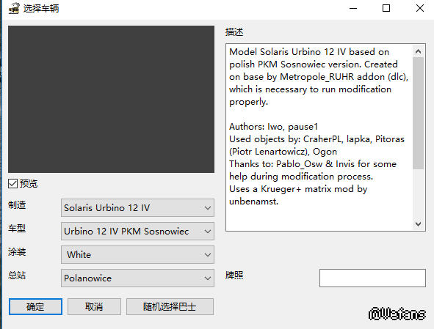Viewport: 434px width, 329px height.
Task: Click the 取消 cancel button
Action: 94,306
